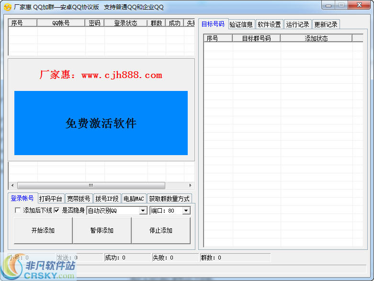Sort by QQ帐号 column header
Image resolution: width=374 pixels, height=281 pixels.
pos(61,23)
